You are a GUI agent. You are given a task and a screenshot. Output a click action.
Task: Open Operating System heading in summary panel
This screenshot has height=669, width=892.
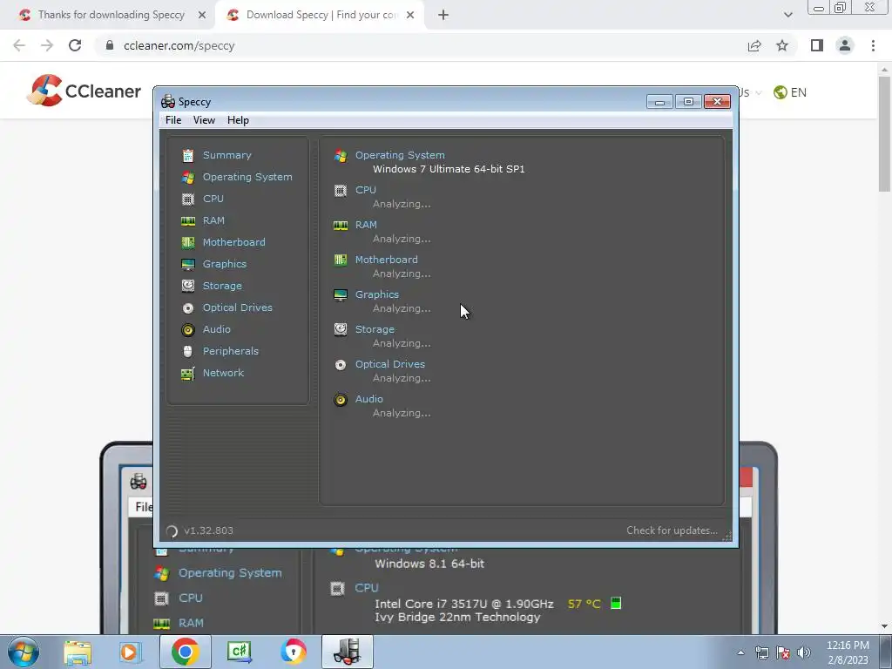click(x=400, y=155)
